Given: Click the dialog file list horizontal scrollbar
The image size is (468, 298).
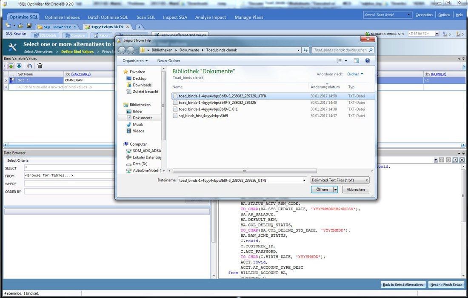Looking at the screenshot, I should click(245, 171).
